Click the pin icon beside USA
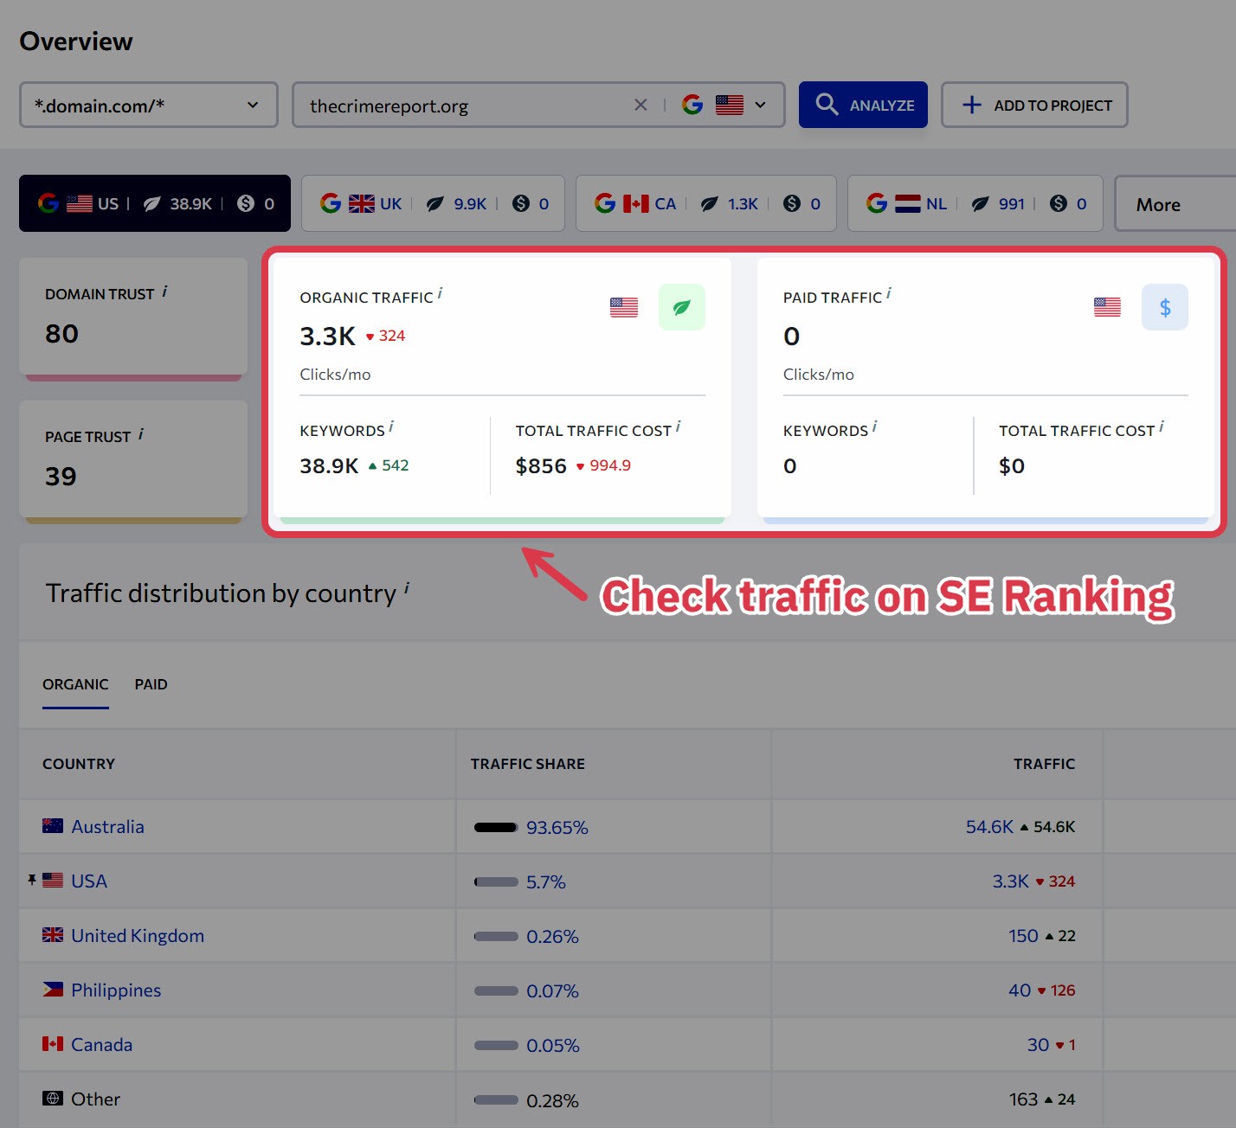Screen dimensions: 1236x1128 tap(32, 881)
